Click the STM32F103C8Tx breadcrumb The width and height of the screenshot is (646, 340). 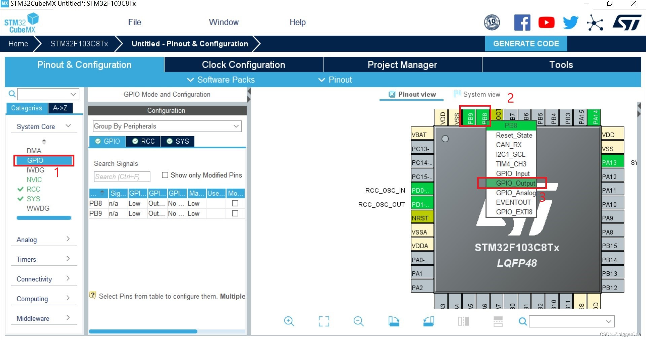tap(79, 44)
